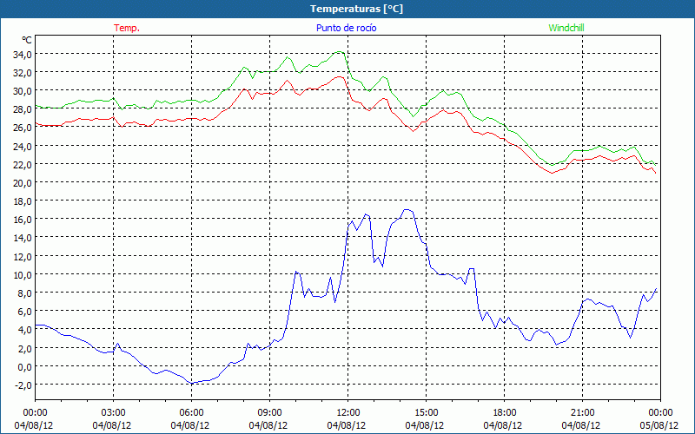695x434 pixels.
Task: Click the 4,0 y-axis value
Action: (x=25, y=330)
